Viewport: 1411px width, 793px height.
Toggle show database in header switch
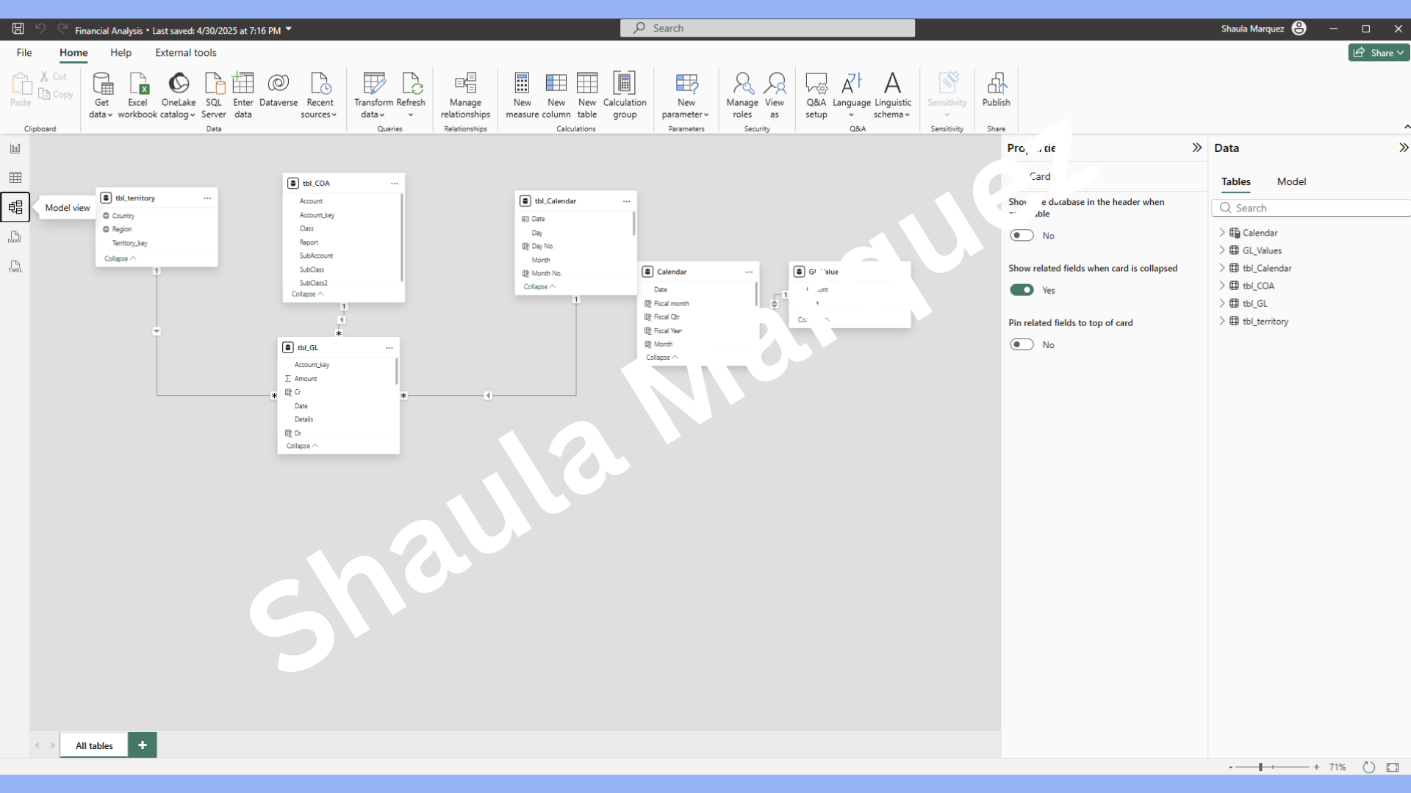[1022, 236]
